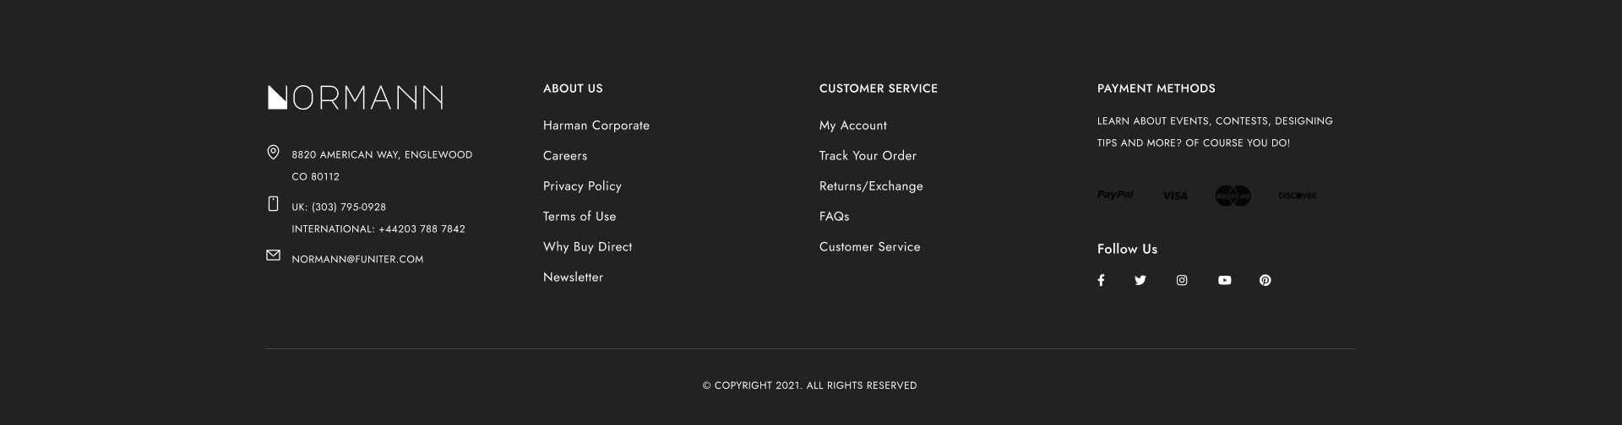Click the Visa payment logo

coord(1175,196)
